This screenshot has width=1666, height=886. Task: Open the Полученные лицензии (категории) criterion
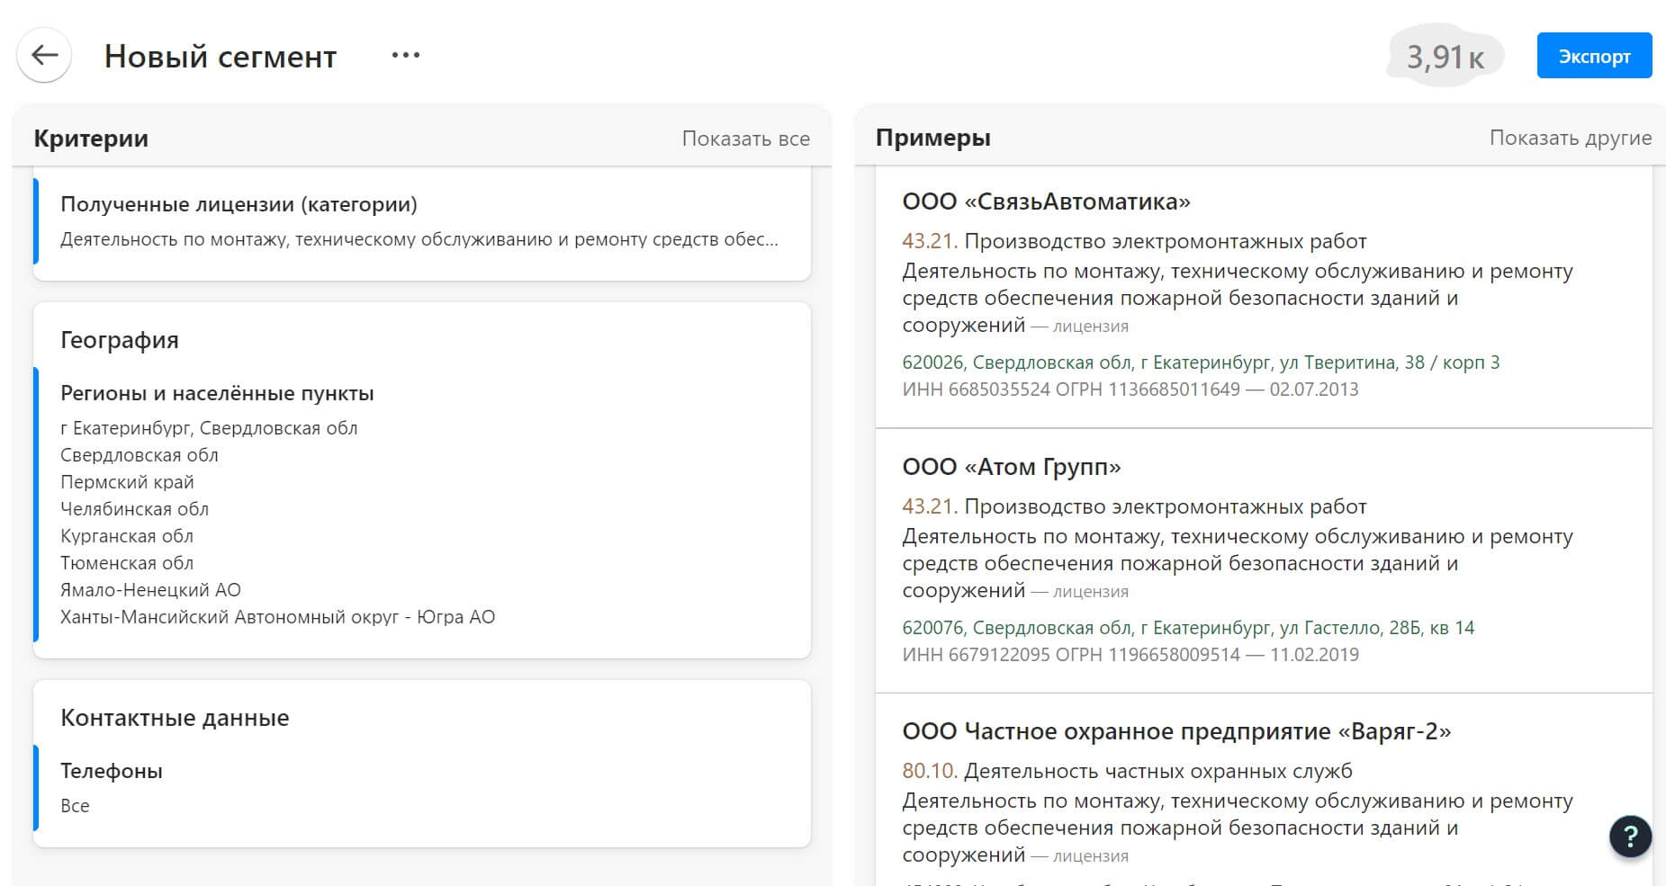pos(422,221)
